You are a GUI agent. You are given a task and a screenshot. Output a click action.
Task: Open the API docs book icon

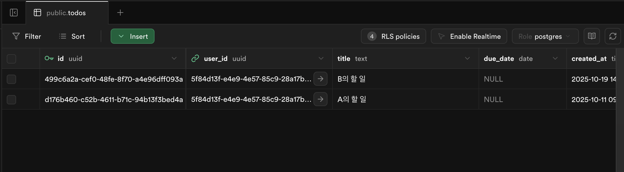coord(592,36)
